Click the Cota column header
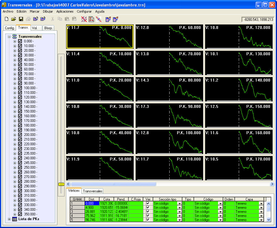 [x=107, y=199]
